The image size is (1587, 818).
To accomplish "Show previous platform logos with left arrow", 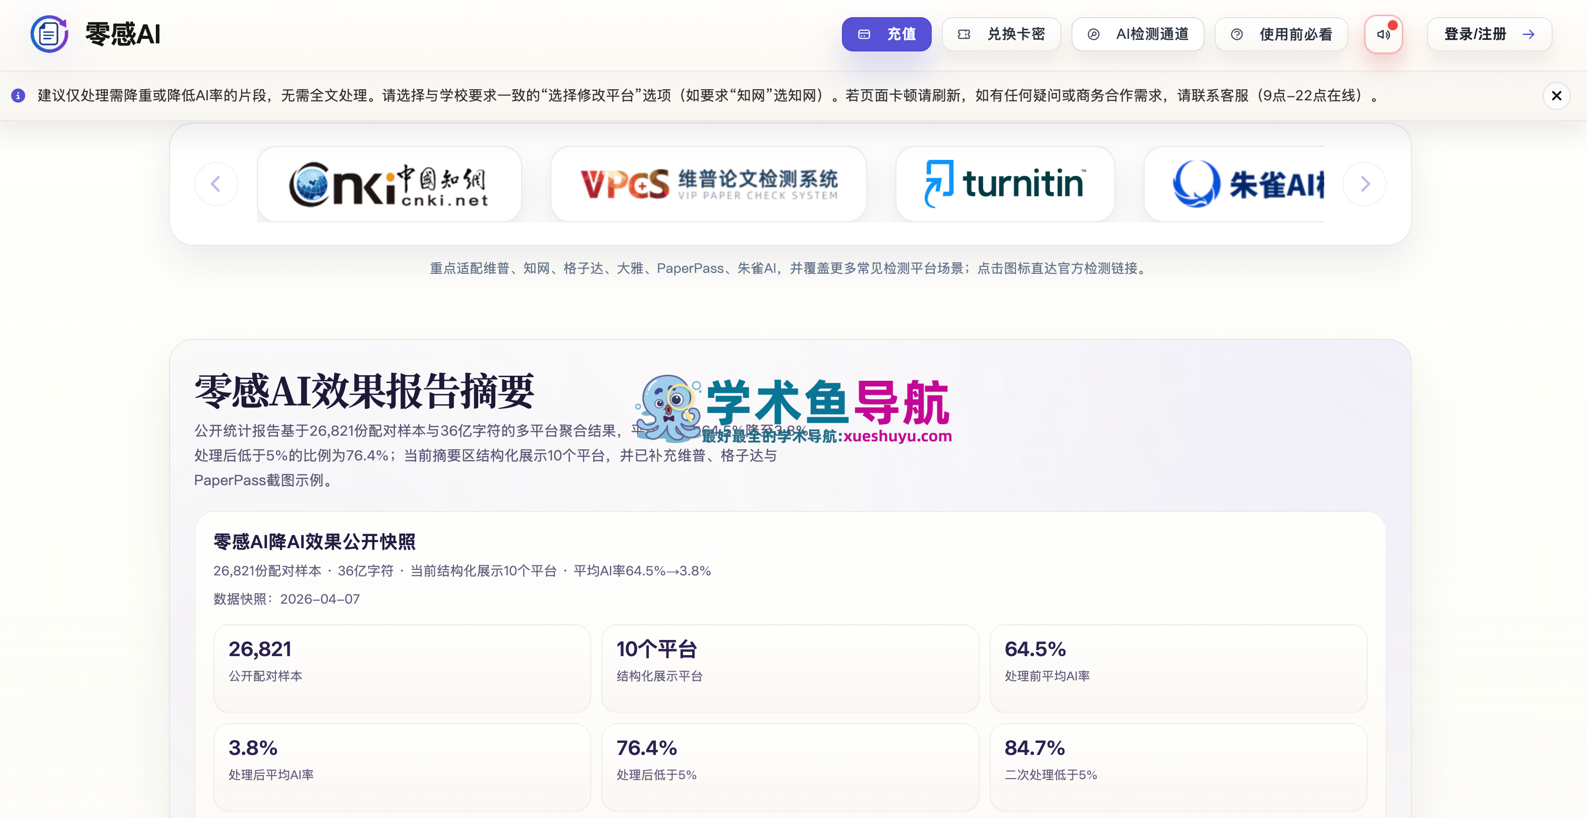I will pos(216,184).
